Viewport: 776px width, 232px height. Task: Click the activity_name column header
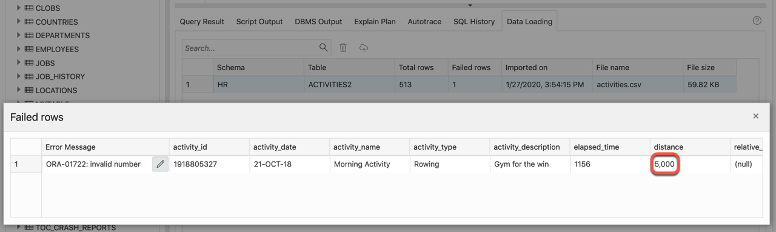[369, 147]
